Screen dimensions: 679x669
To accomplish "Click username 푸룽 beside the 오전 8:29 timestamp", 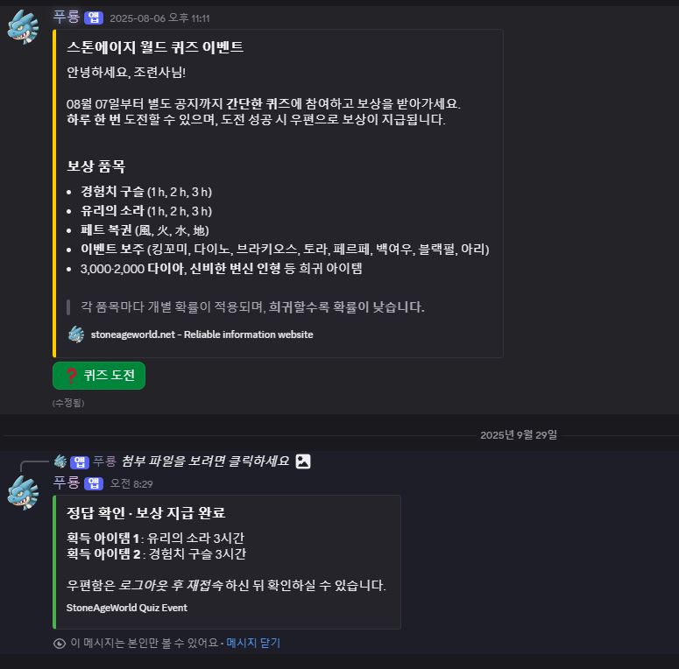I will 67,483.
